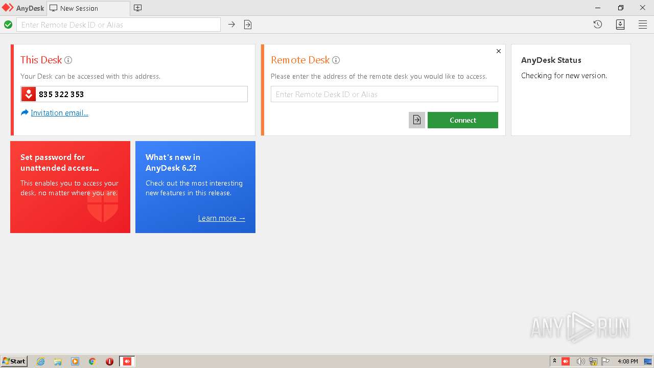
Task: Click info icon next to Remote Desk
Action: [336, 60]
